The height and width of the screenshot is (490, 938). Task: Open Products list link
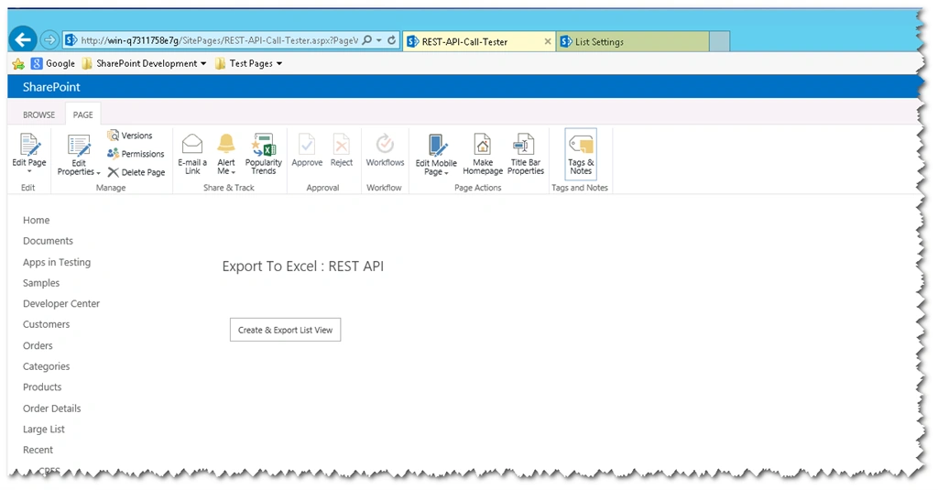[42, 387]
